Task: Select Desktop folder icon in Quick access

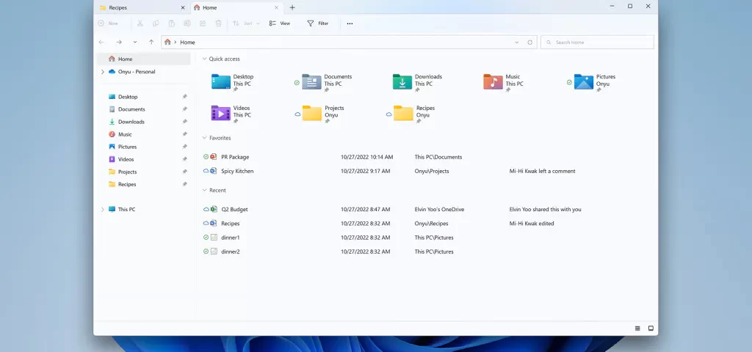Action: (221, 81)
